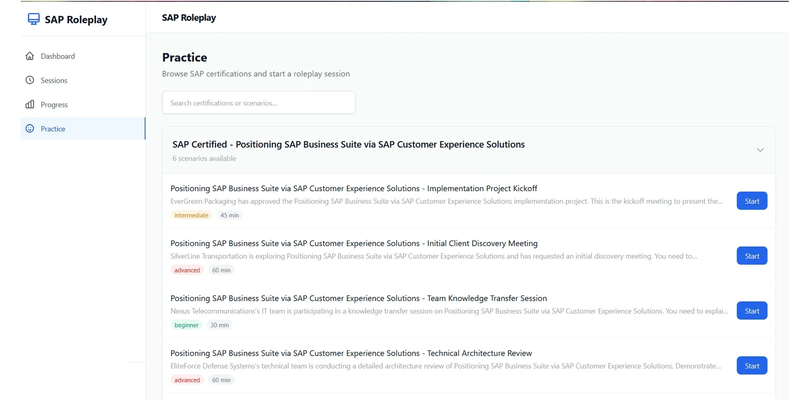
Task: Click the SAP Roleplay monitor logo icon
Action: (33, 19)
